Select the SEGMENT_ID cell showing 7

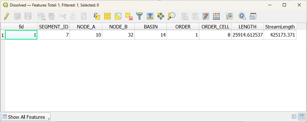pyautogui.click(x=54, y=35)
